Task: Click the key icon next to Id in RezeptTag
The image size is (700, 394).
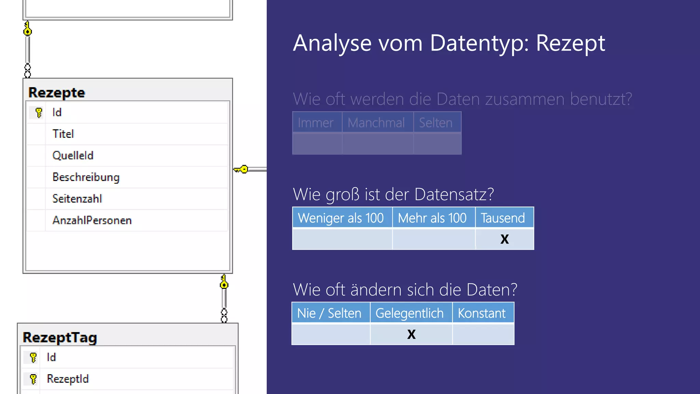Action: pos(33,357)
